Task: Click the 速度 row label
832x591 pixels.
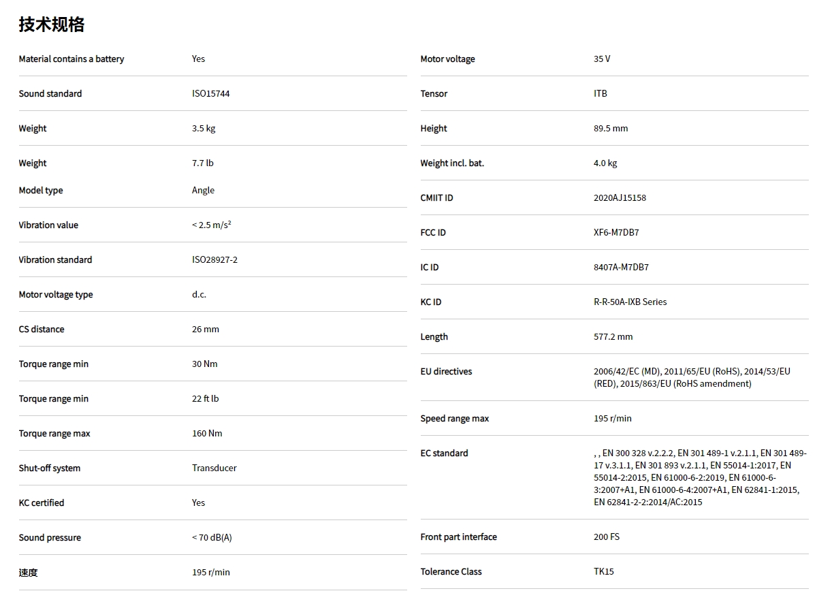Action: (29, 573)
